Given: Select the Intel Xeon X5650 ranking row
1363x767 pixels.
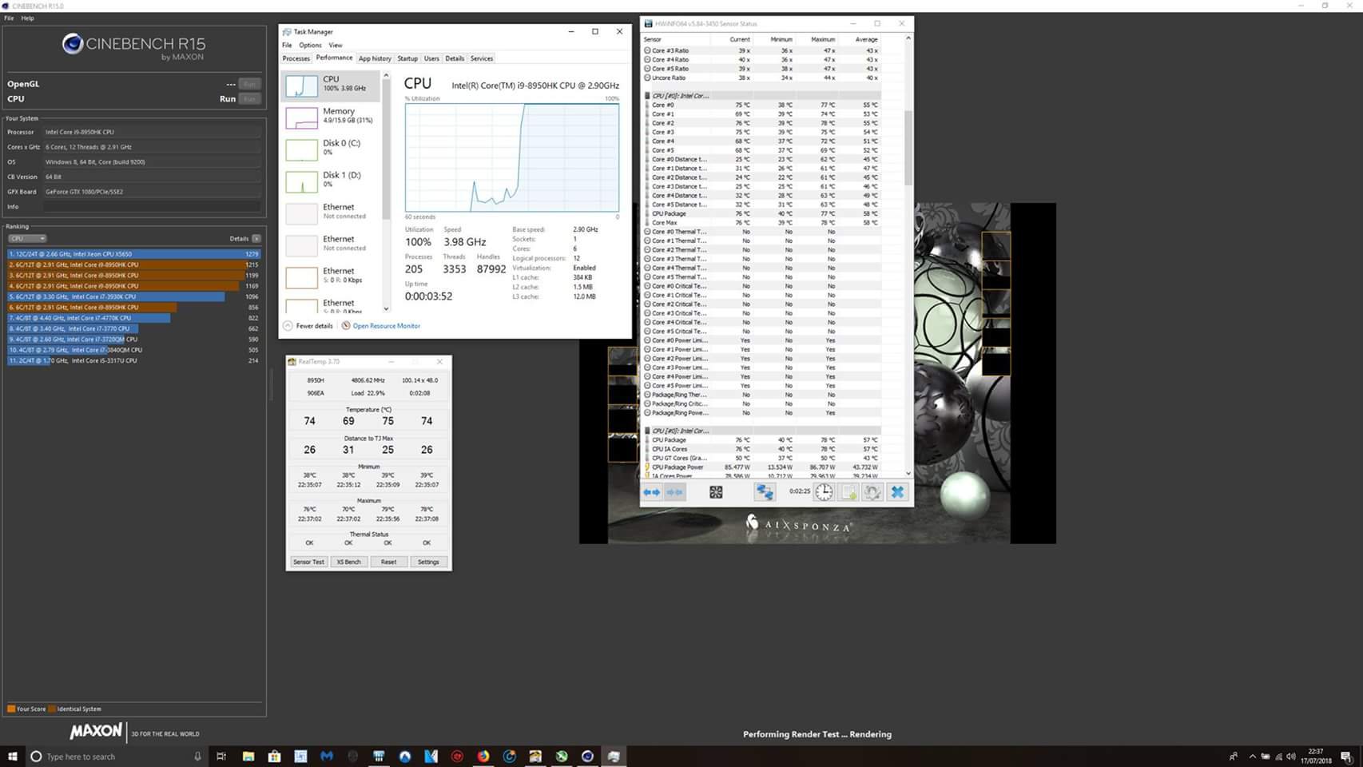Looking at the screenshot, I should click(134, 254).
